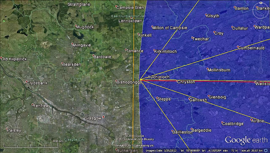Select the Airdrie place label
Viewport: 270px width, 153px height.
click(258, 121)
